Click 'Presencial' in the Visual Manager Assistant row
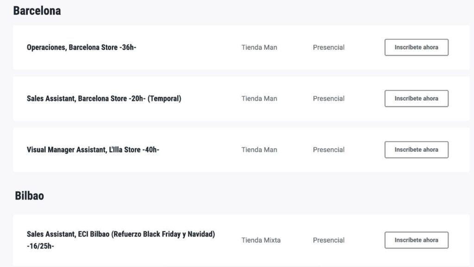Image resolution: width=474 pixels, height=267 pixels. (329, 150)
